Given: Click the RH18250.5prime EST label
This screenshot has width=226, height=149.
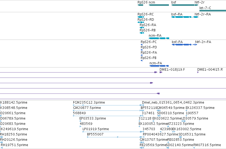Looking at the screenshot, I should [x=13, y=134].
